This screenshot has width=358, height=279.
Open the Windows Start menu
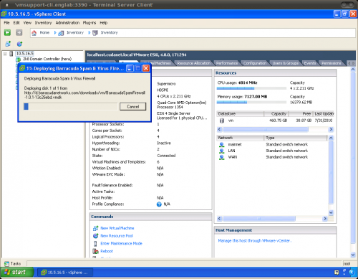[x=17, y=273]
